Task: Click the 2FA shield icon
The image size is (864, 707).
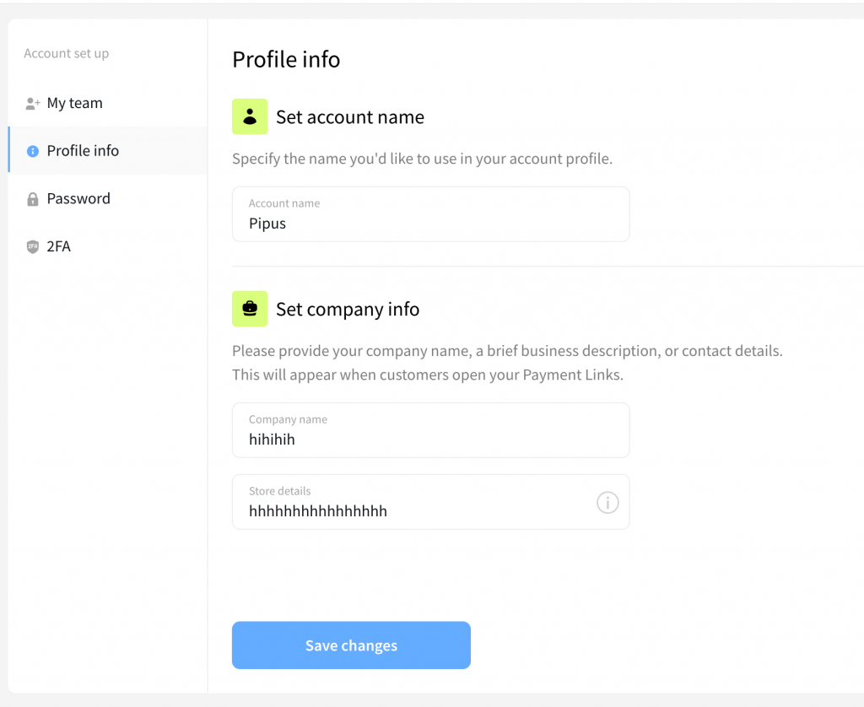Action: coord(33,247)
